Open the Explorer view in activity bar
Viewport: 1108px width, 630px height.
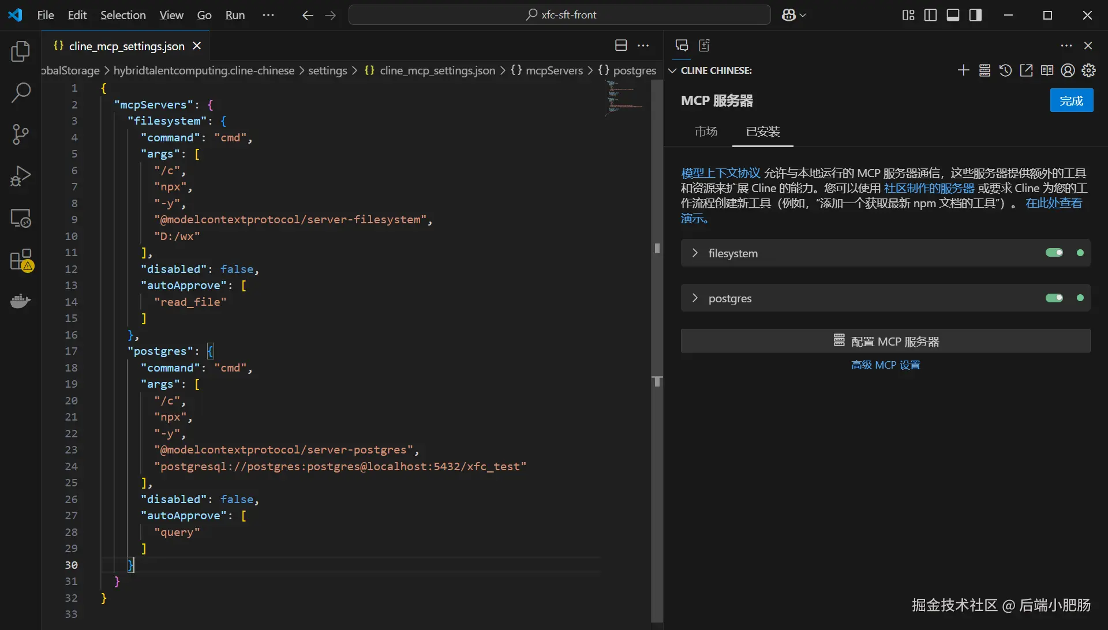click(21, 52)
